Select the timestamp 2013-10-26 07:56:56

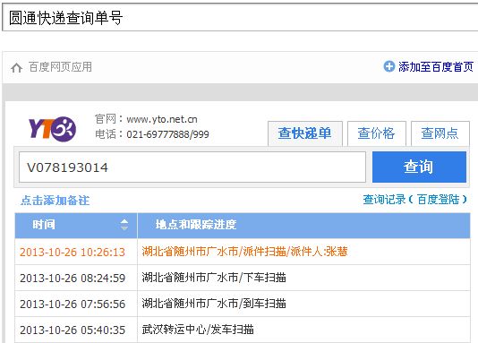tap(73, 304)
